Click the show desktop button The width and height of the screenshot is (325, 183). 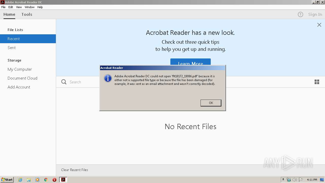[322, 180]
